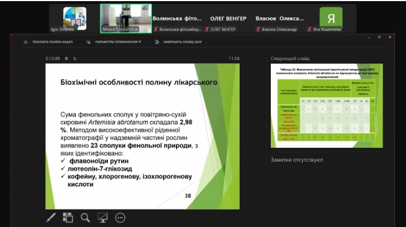
Task: Select Tetiana Tymoshchuk's video tile
Action: (126, 18)
